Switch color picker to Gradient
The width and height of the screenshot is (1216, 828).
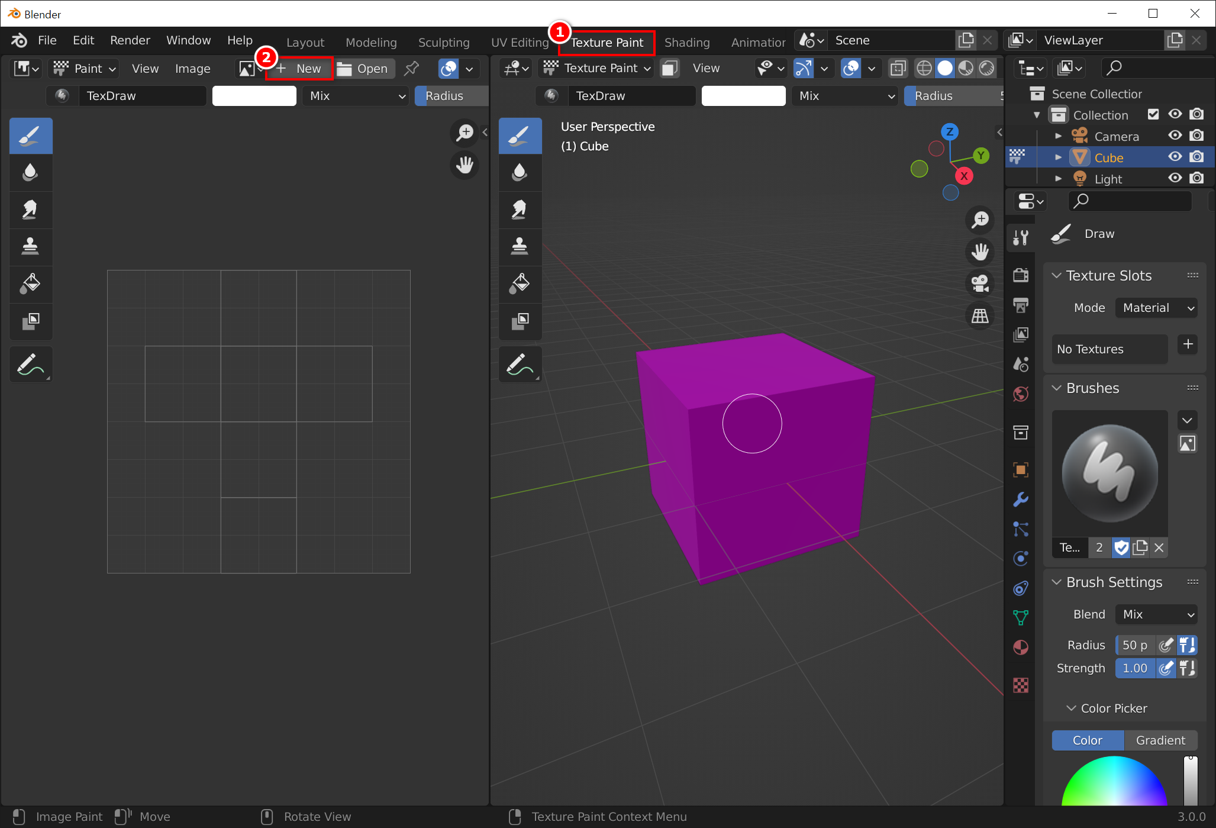(x=1160, y=740)
